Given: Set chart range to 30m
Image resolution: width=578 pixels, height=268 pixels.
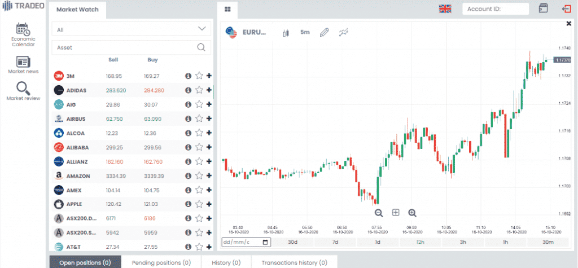Looking at the screenshot, I should click(548, 242).
